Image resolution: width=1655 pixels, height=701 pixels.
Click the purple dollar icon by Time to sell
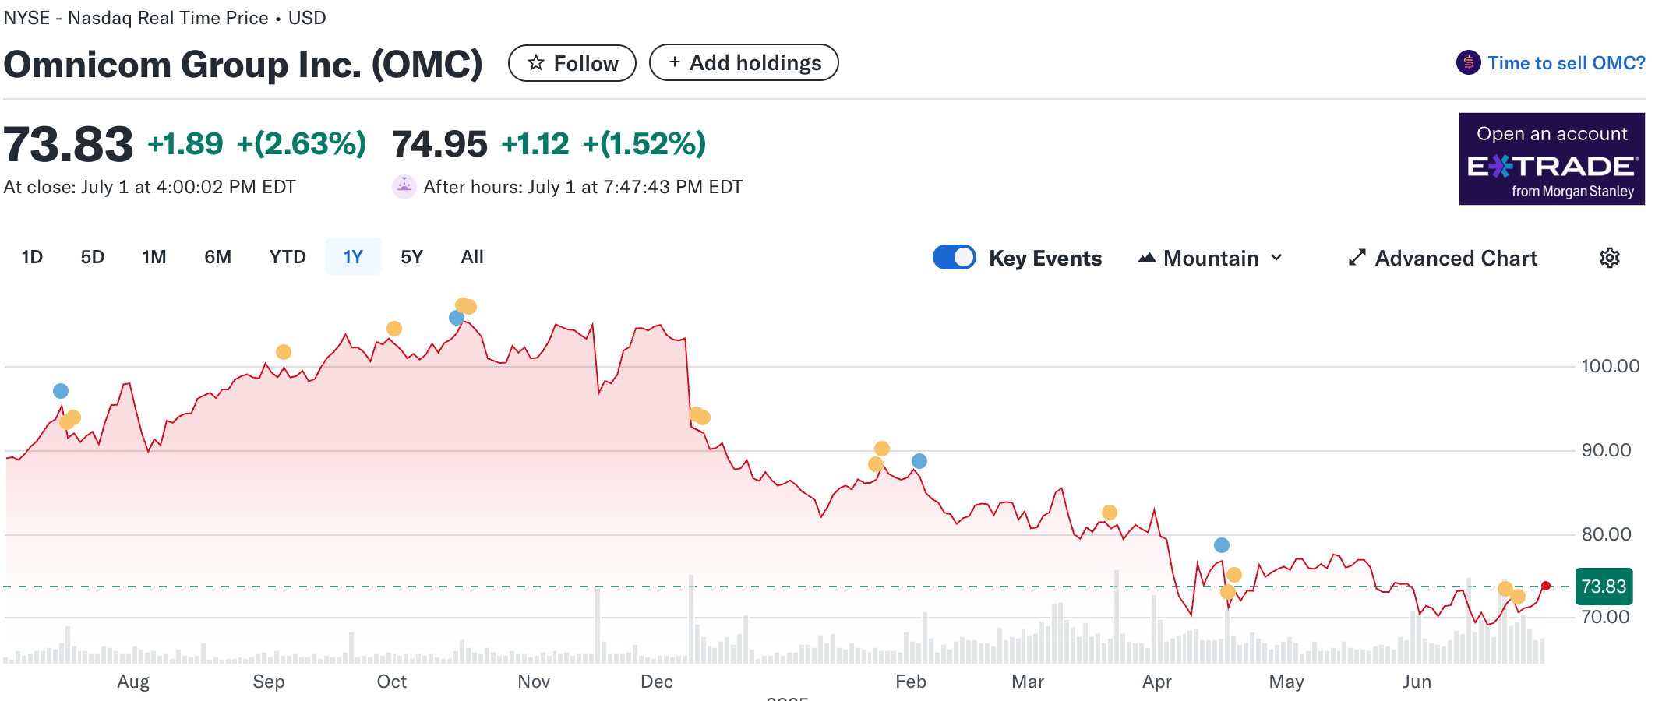[1469, 62]
